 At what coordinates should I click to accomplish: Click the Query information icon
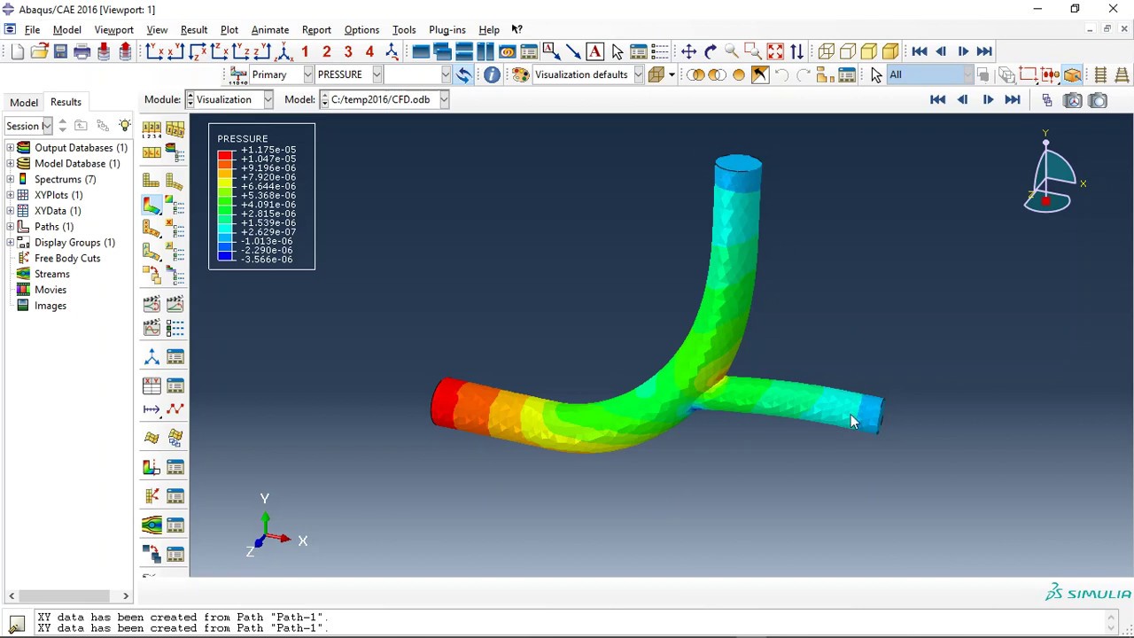pos(492,74)
